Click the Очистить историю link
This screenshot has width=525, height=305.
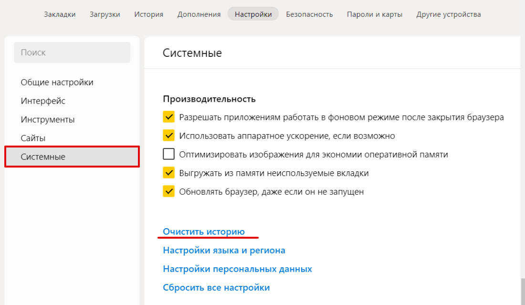click(x=204, y=231)
